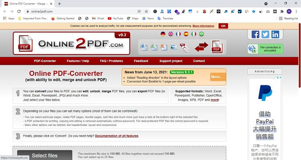
Task: Select the Brazilian flag language icon
Action: (x=201, y=34)
